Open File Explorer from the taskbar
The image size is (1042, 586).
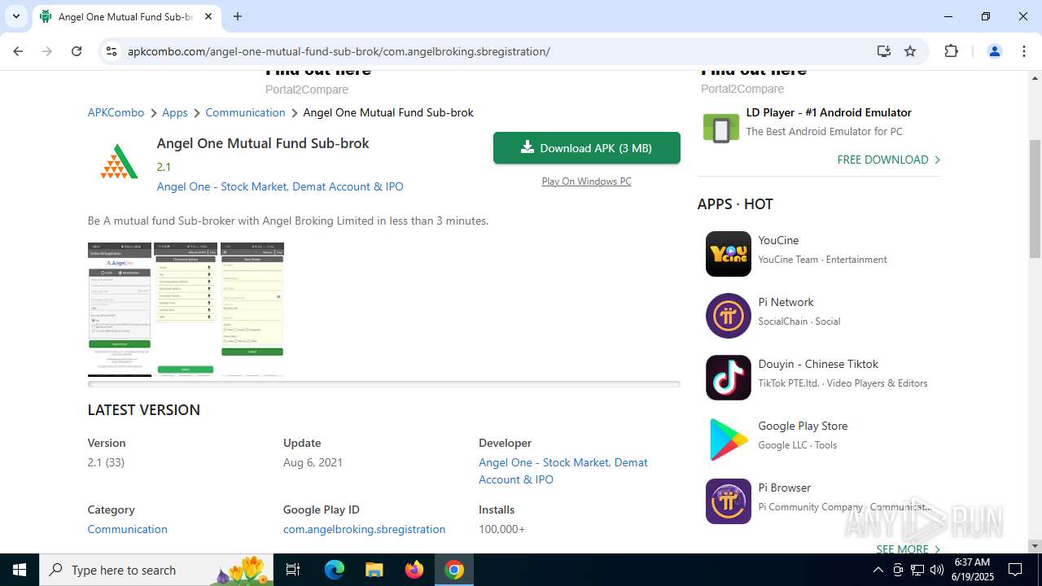coord(374,570)
